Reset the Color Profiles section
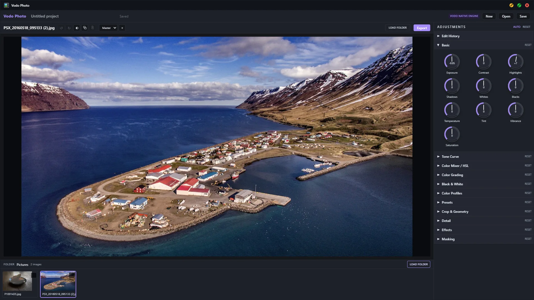Screen dimensions: 534x300 tap(528, 193)
